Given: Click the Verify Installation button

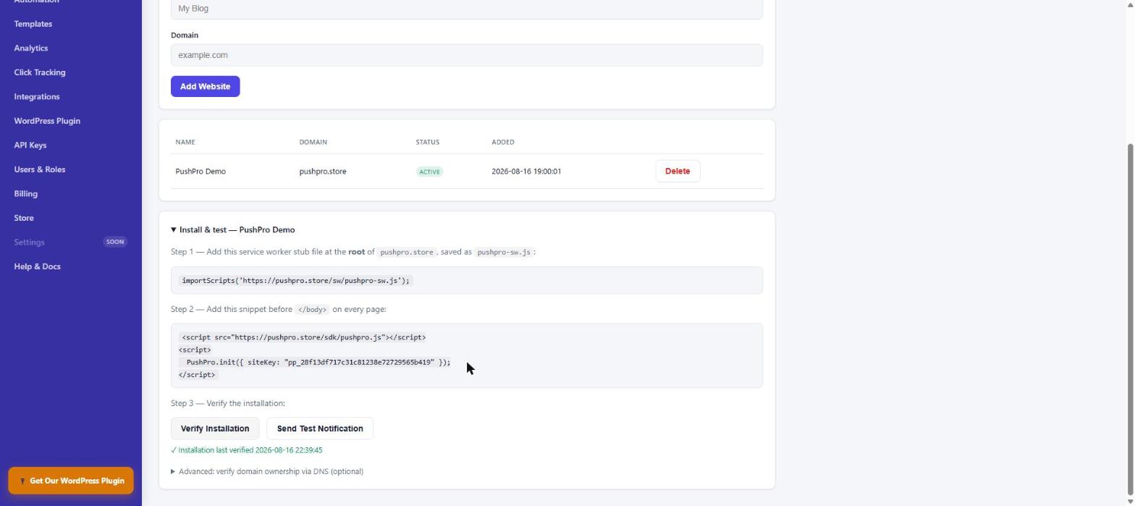Looking at the screenshot, I should pos(215,429).
